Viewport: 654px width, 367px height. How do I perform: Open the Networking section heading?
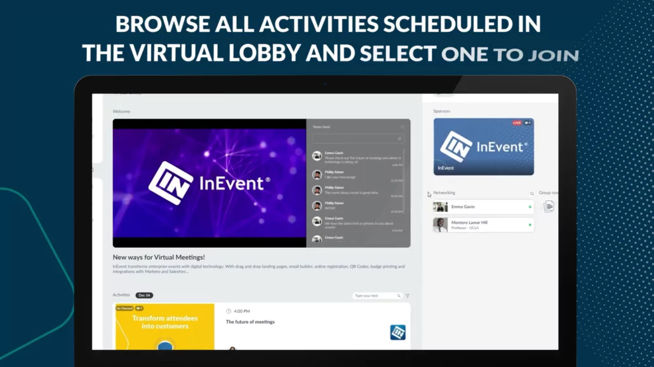pyautogui.click(x=444, y=193)
